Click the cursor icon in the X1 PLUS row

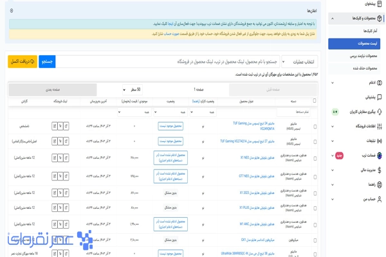pyautogui.click(x=60, y=208)
